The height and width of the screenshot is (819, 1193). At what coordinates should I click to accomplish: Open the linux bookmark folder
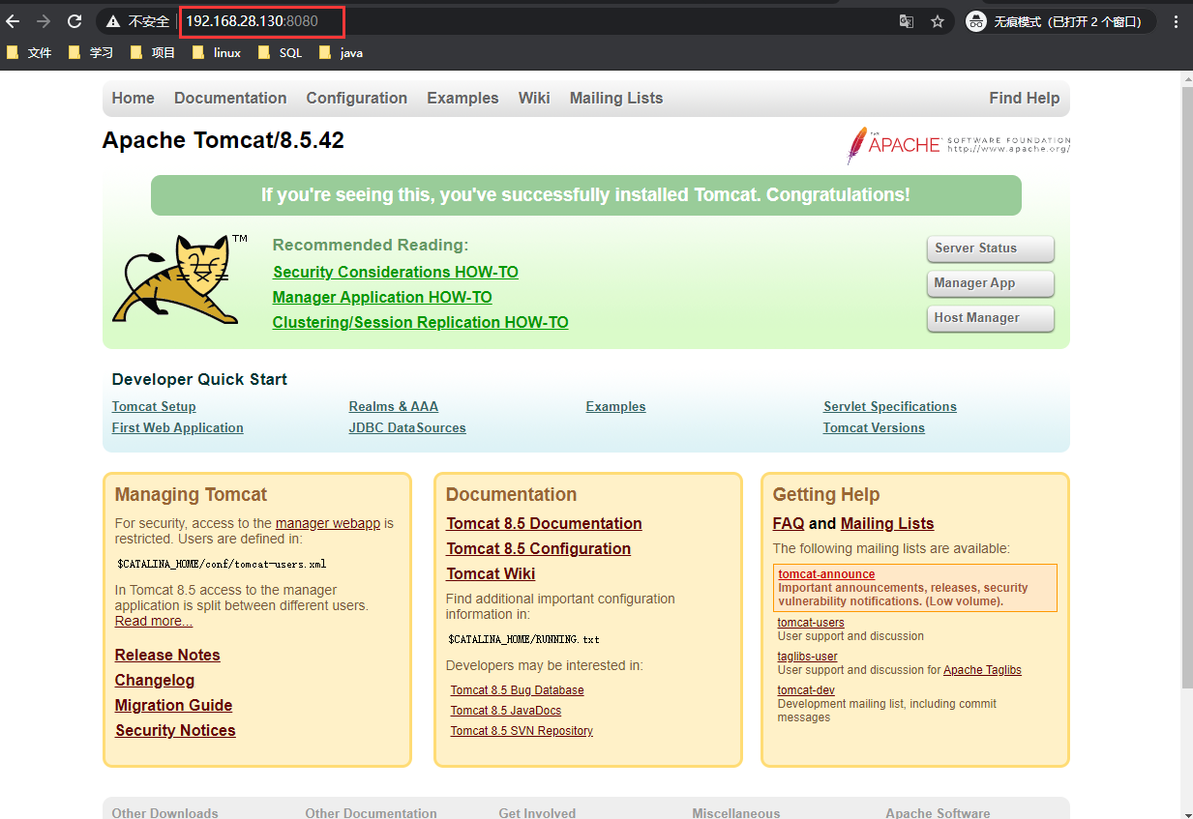217,53
